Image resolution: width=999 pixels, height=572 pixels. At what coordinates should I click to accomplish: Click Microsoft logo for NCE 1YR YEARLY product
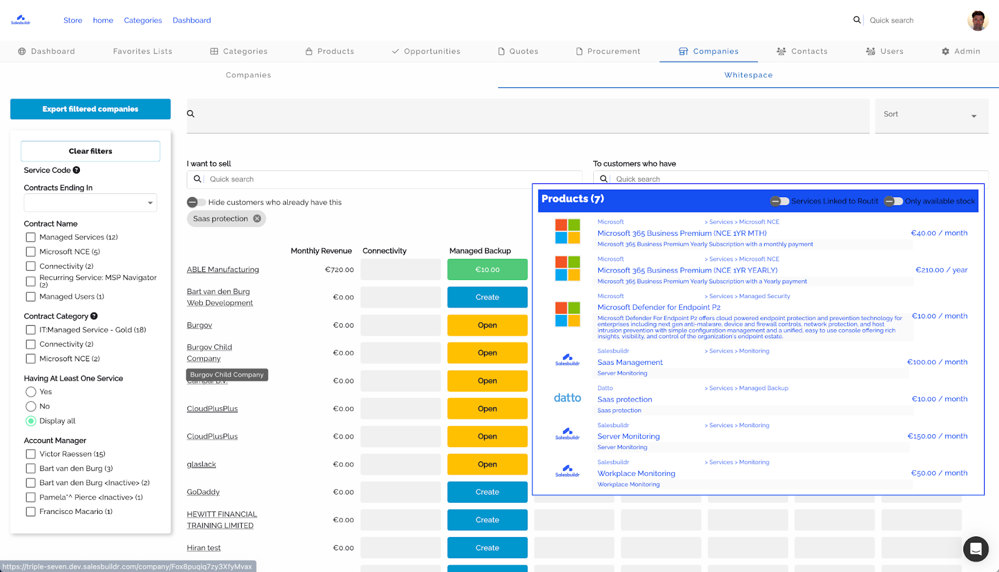(568, 269)
